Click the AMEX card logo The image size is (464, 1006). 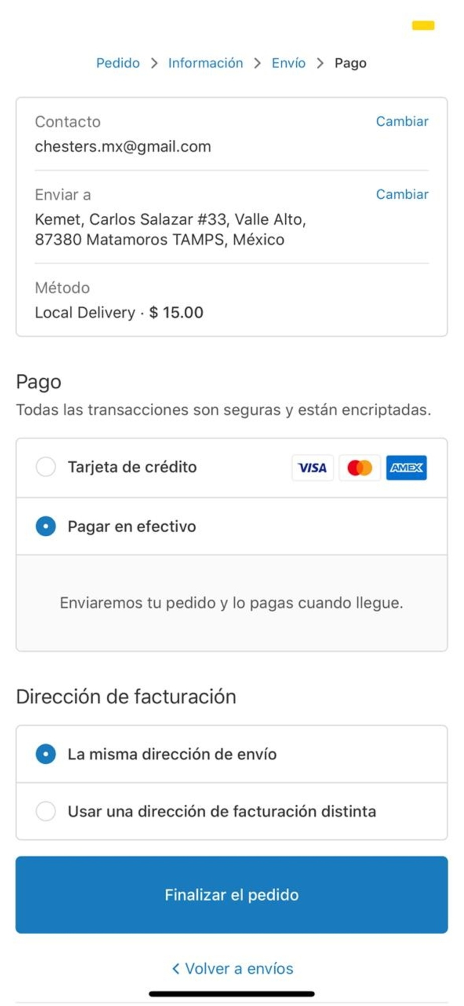406,468
